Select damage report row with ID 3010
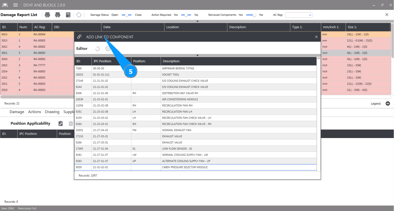Viewport: 394px width, 211px height. pos(195,59)
